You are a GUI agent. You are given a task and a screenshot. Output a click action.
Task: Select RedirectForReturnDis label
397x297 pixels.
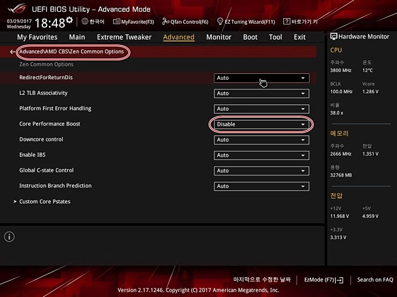pyautogui.click(x=46, y=77)
